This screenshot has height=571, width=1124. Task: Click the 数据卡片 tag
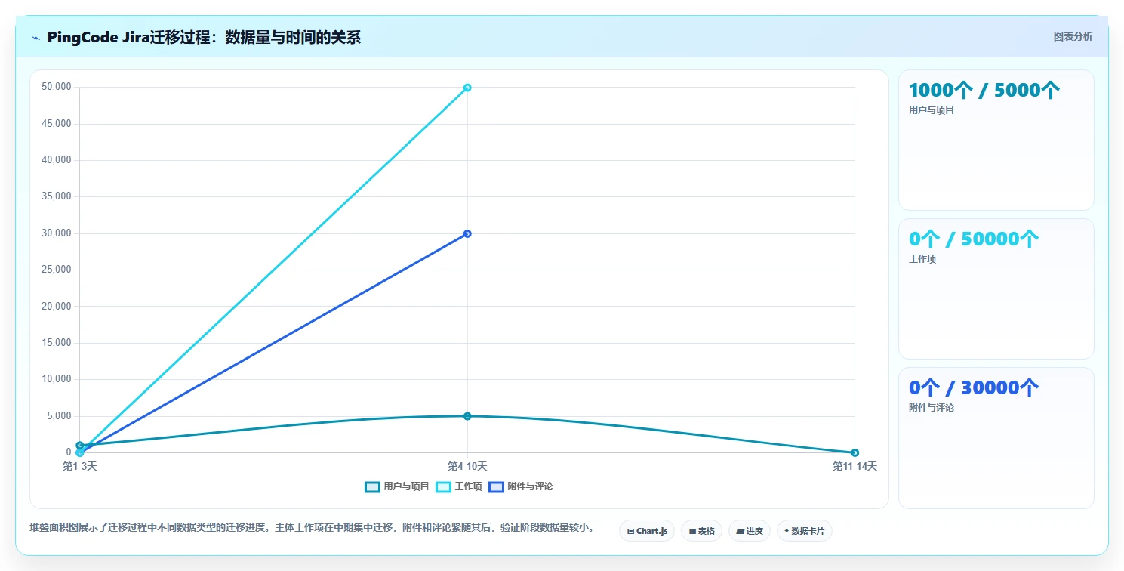[804, 531]
